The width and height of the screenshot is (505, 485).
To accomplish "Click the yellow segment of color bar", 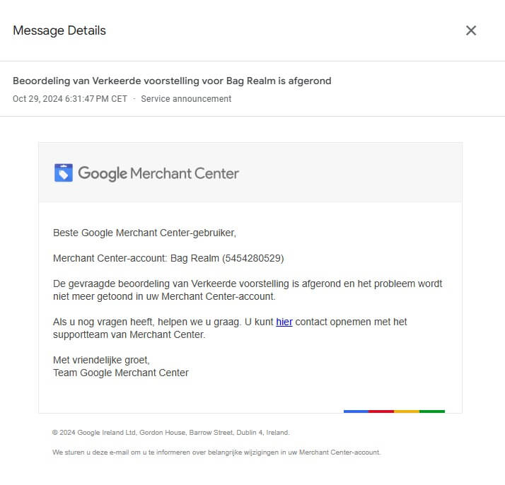I will coord(407,411).
